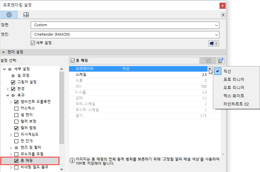Choose 라인하르트 02 in the operator menu
Image resolution: width=260 pixels, height=172 pixels.
(236, 104)
